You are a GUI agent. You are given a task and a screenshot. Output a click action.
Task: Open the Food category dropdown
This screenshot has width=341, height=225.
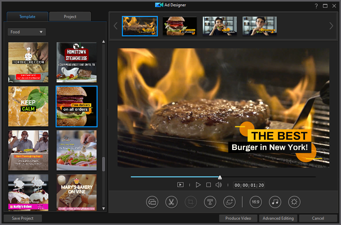(27, 32)
